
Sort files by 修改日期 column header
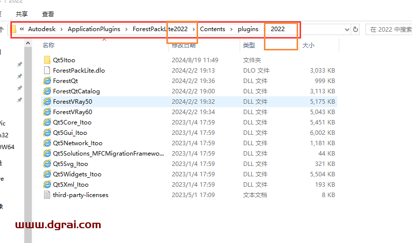tap(184, 45)
